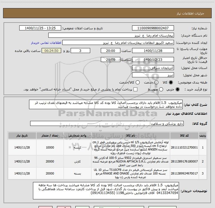The image size is (215, 208).
Task: Select the کالا/خدمت category radio button
Action: pyautogui.click(x=138, y=82)
